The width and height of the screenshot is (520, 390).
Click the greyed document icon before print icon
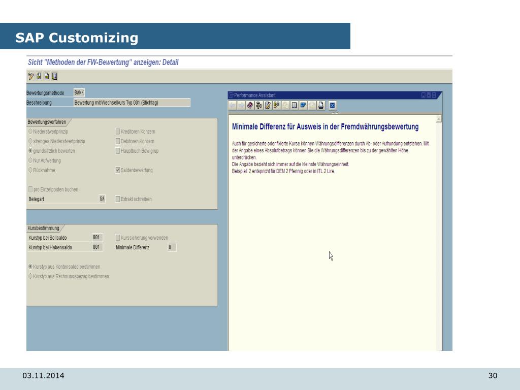tap(312, 106)
